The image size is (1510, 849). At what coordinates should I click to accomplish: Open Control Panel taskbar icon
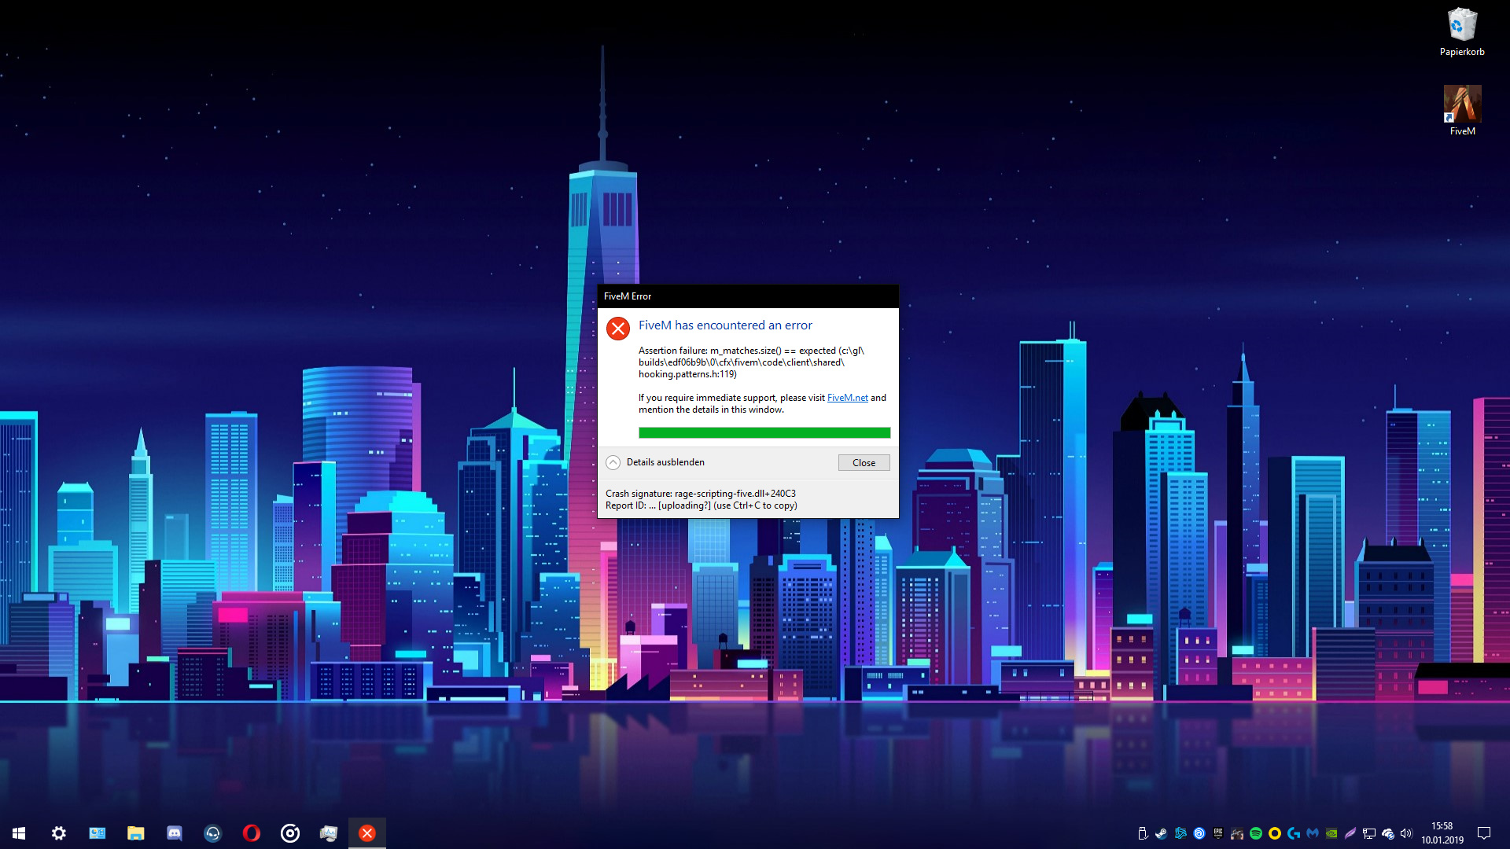(x=98, y=833)
